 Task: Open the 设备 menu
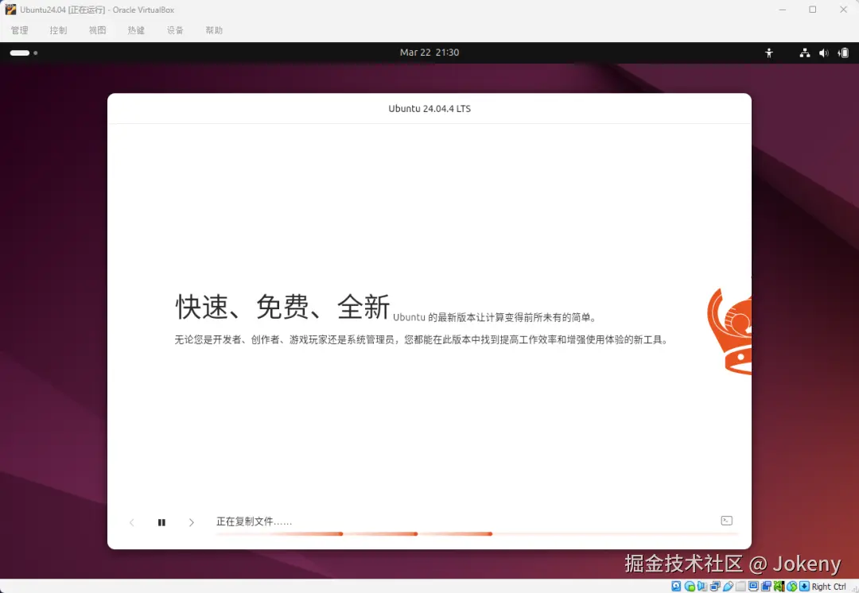(175, 30)
